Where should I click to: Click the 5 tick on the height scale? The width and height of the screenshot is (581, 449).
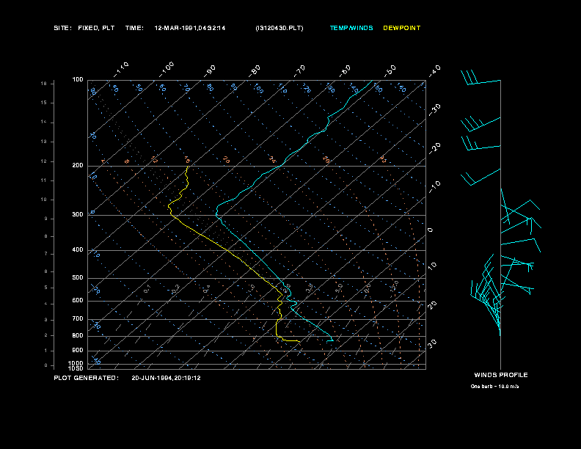(x=46, y=288)
